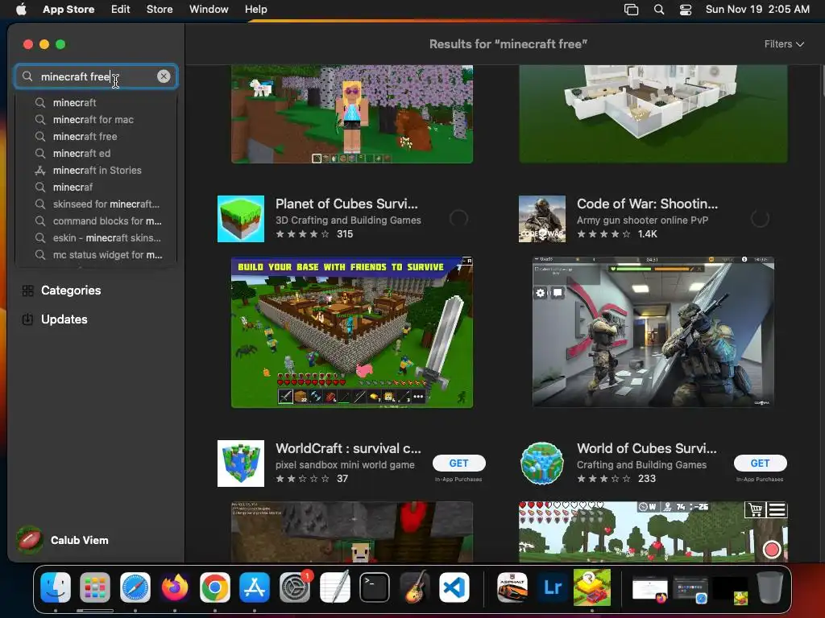Open the WorldCraft : survival c... title

tap(348, 448)
